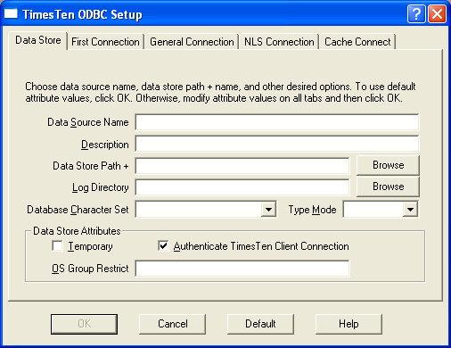The width and height of the screenshot is (451, 348).
Task: Click the Log Directory text field
Action: [x=242, y=187]
